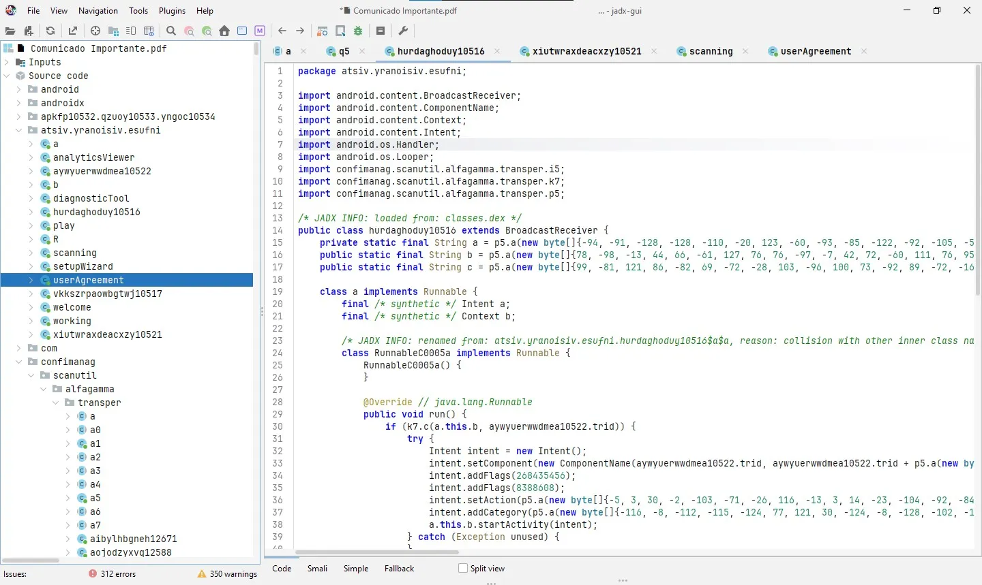
Task: Toggle flatten packages view
Action: point(113,31)
